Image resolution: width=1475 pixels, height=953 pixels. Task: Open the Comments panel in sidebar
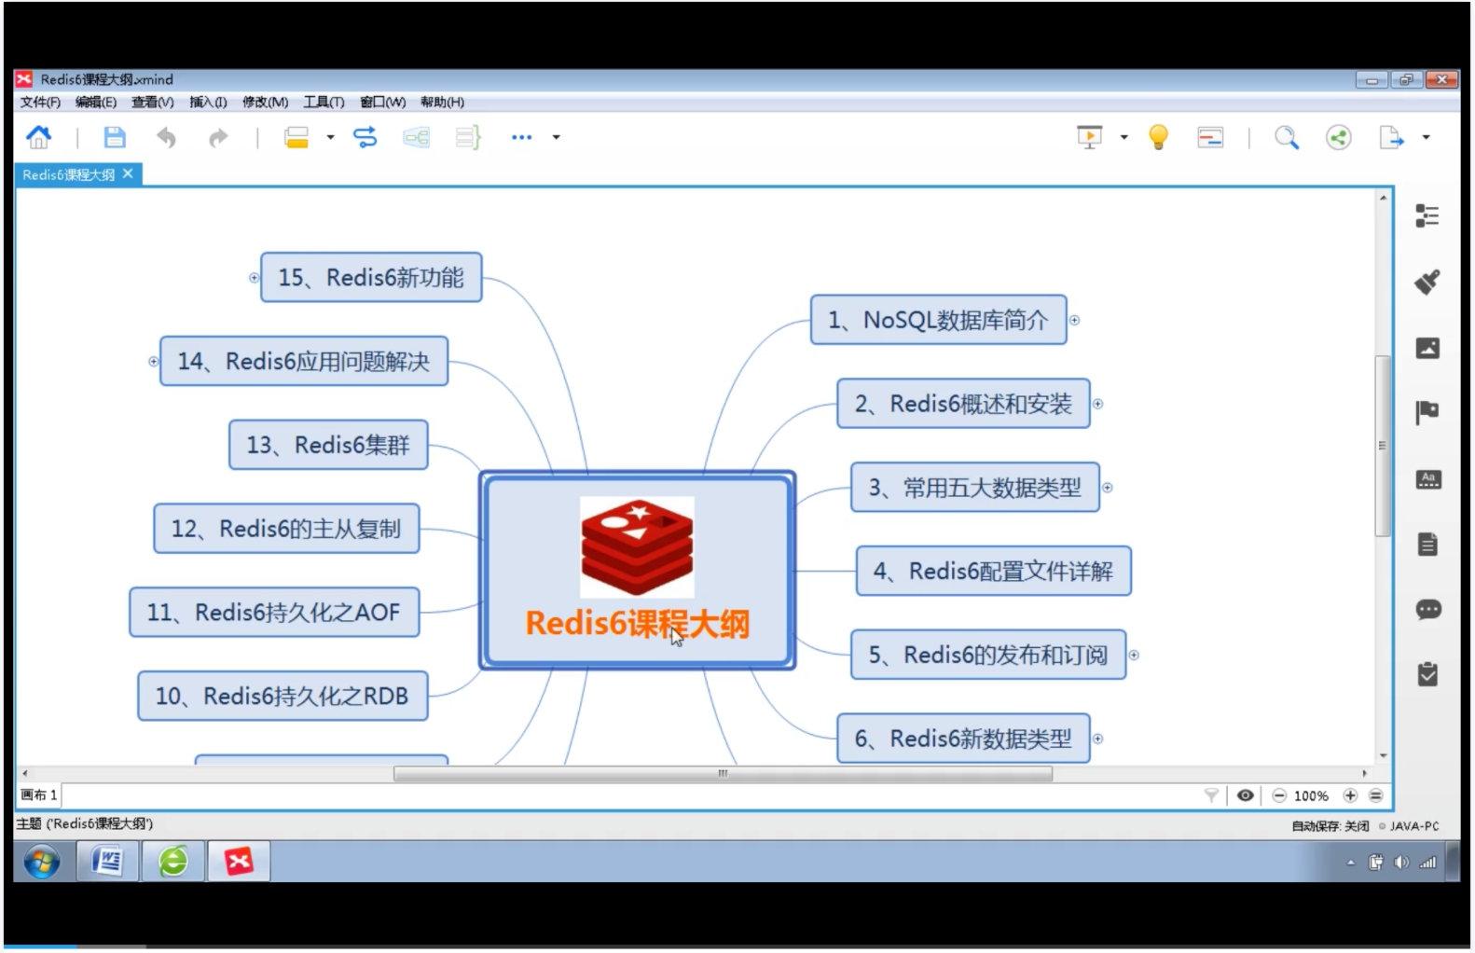point(1428,610)
